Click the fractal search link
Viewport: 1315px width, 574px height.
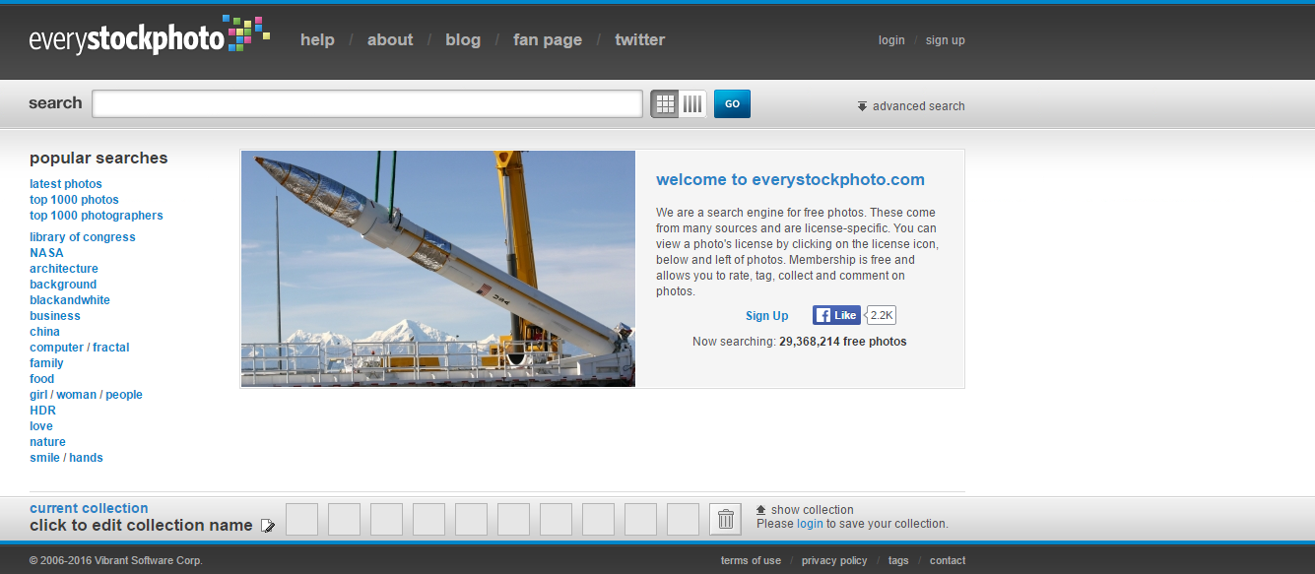point(111,348)
